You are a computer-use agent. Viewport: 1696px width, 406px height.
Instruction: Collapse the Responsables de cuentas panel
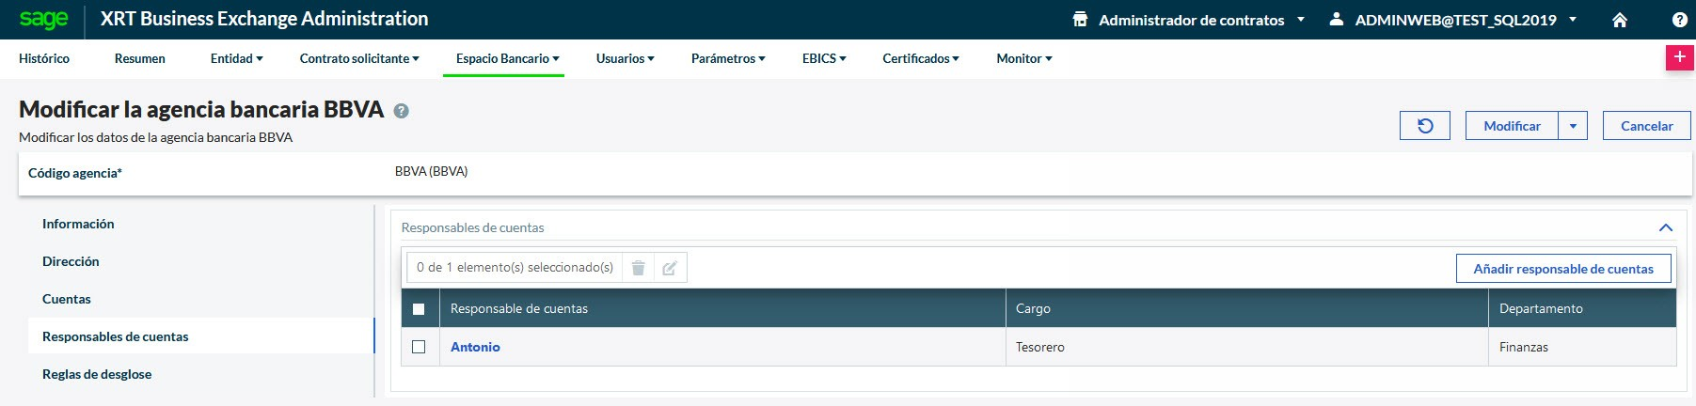coord(1665,227)
